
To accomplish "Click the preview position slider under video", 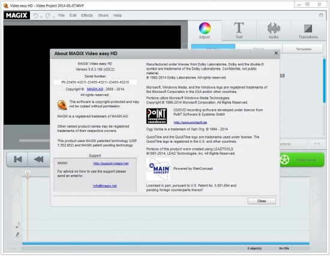I will point(34,140).
